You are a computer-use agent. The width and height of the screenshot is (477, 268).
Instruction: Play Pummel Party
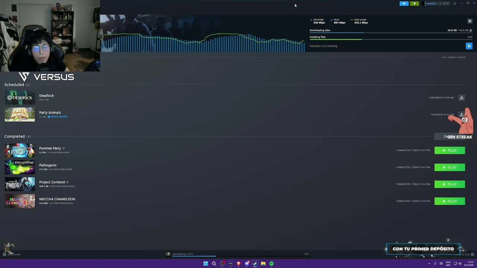click(449, 150)
